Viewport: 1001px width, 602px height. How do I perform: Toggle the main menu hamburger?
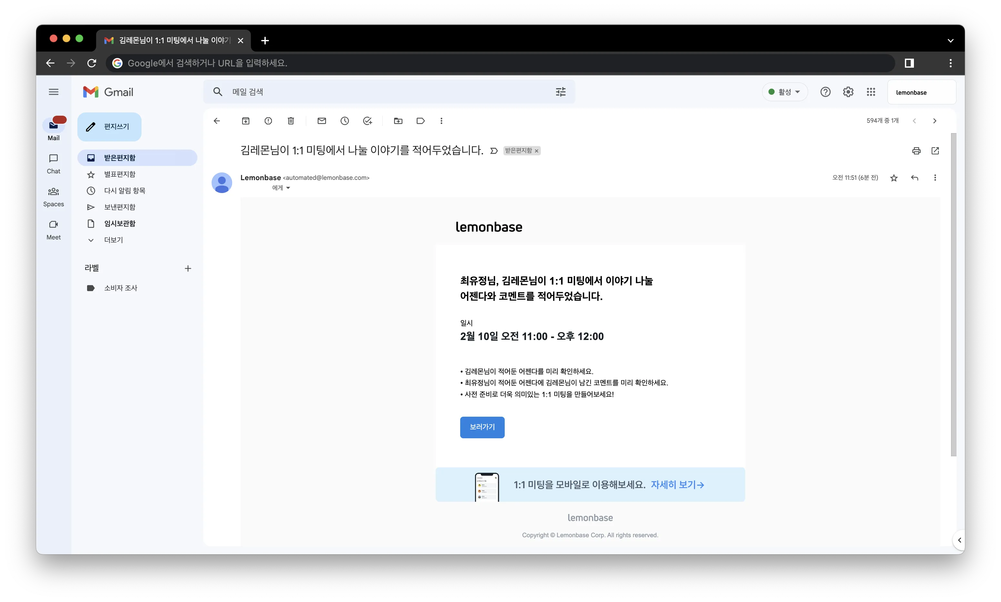point(54,92)
